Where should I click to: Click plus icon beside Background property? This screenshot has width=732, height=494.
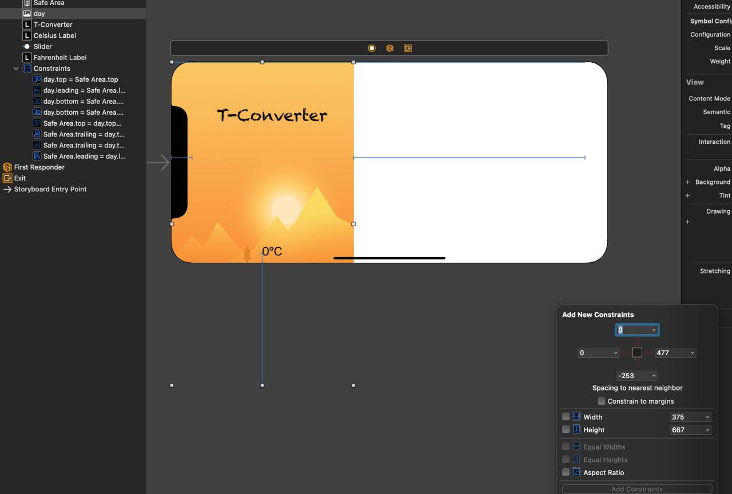click(687, 182)
